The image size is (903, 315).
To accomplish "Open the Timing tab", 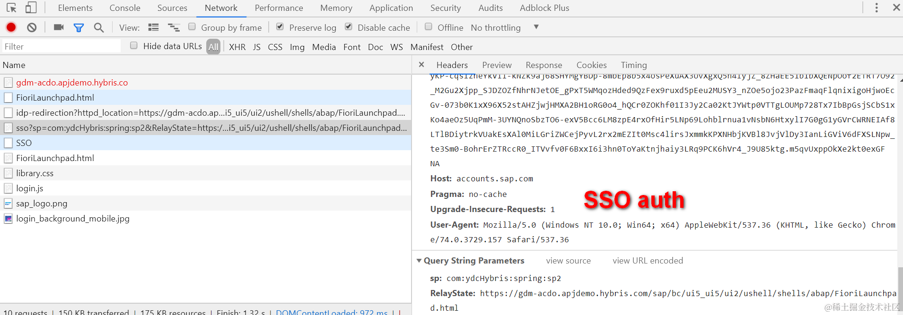I will click(634, 65).
